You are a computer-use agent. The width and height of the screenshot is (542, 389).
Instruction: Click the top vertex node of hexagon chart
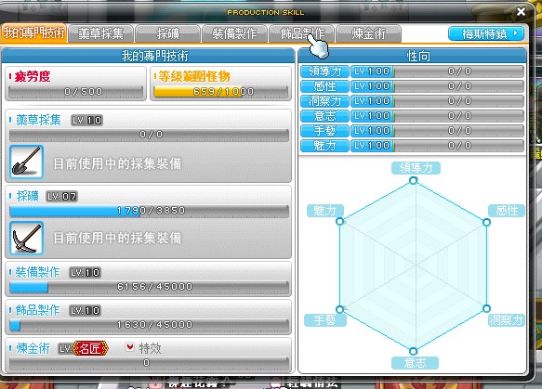click(413, 180)
